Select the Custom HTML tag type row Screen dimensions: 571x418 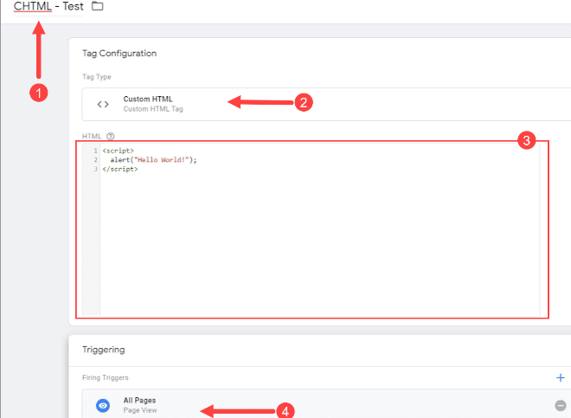pyautogui.click(x=326, y=104)
